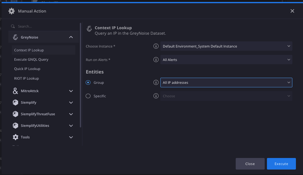Screen dimensions: 303x175
Task: Click the Entities section heading
Action: tap(95, 72)
